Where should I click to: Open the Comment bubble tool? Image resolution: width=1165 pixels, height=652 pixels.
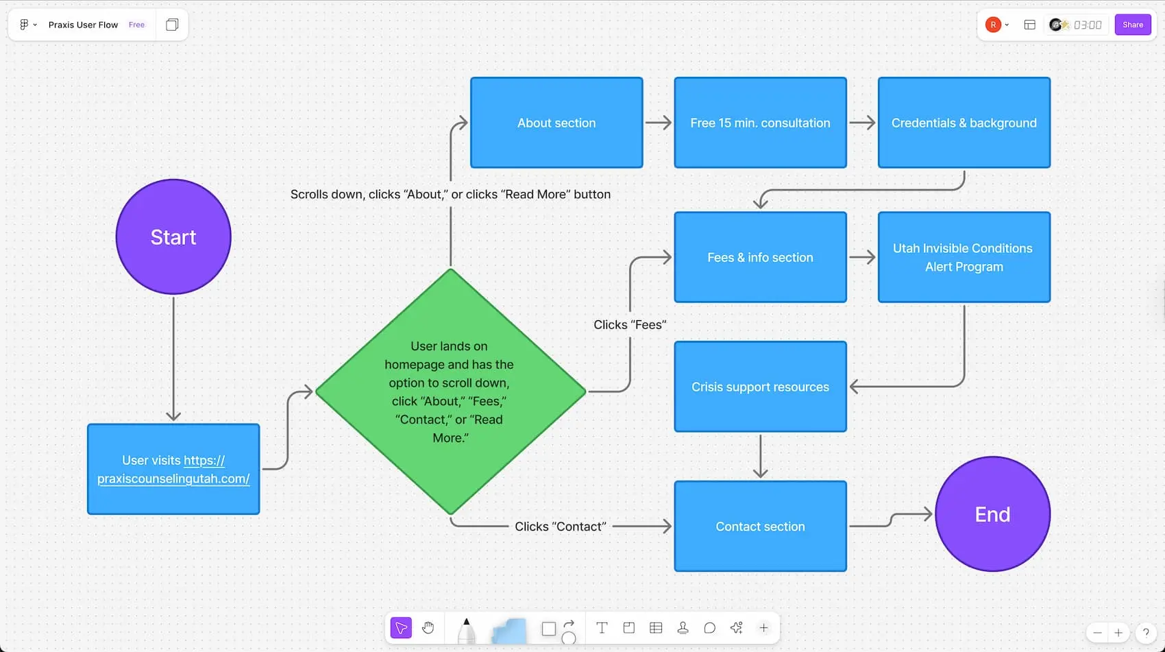click(x=710, y=628)
